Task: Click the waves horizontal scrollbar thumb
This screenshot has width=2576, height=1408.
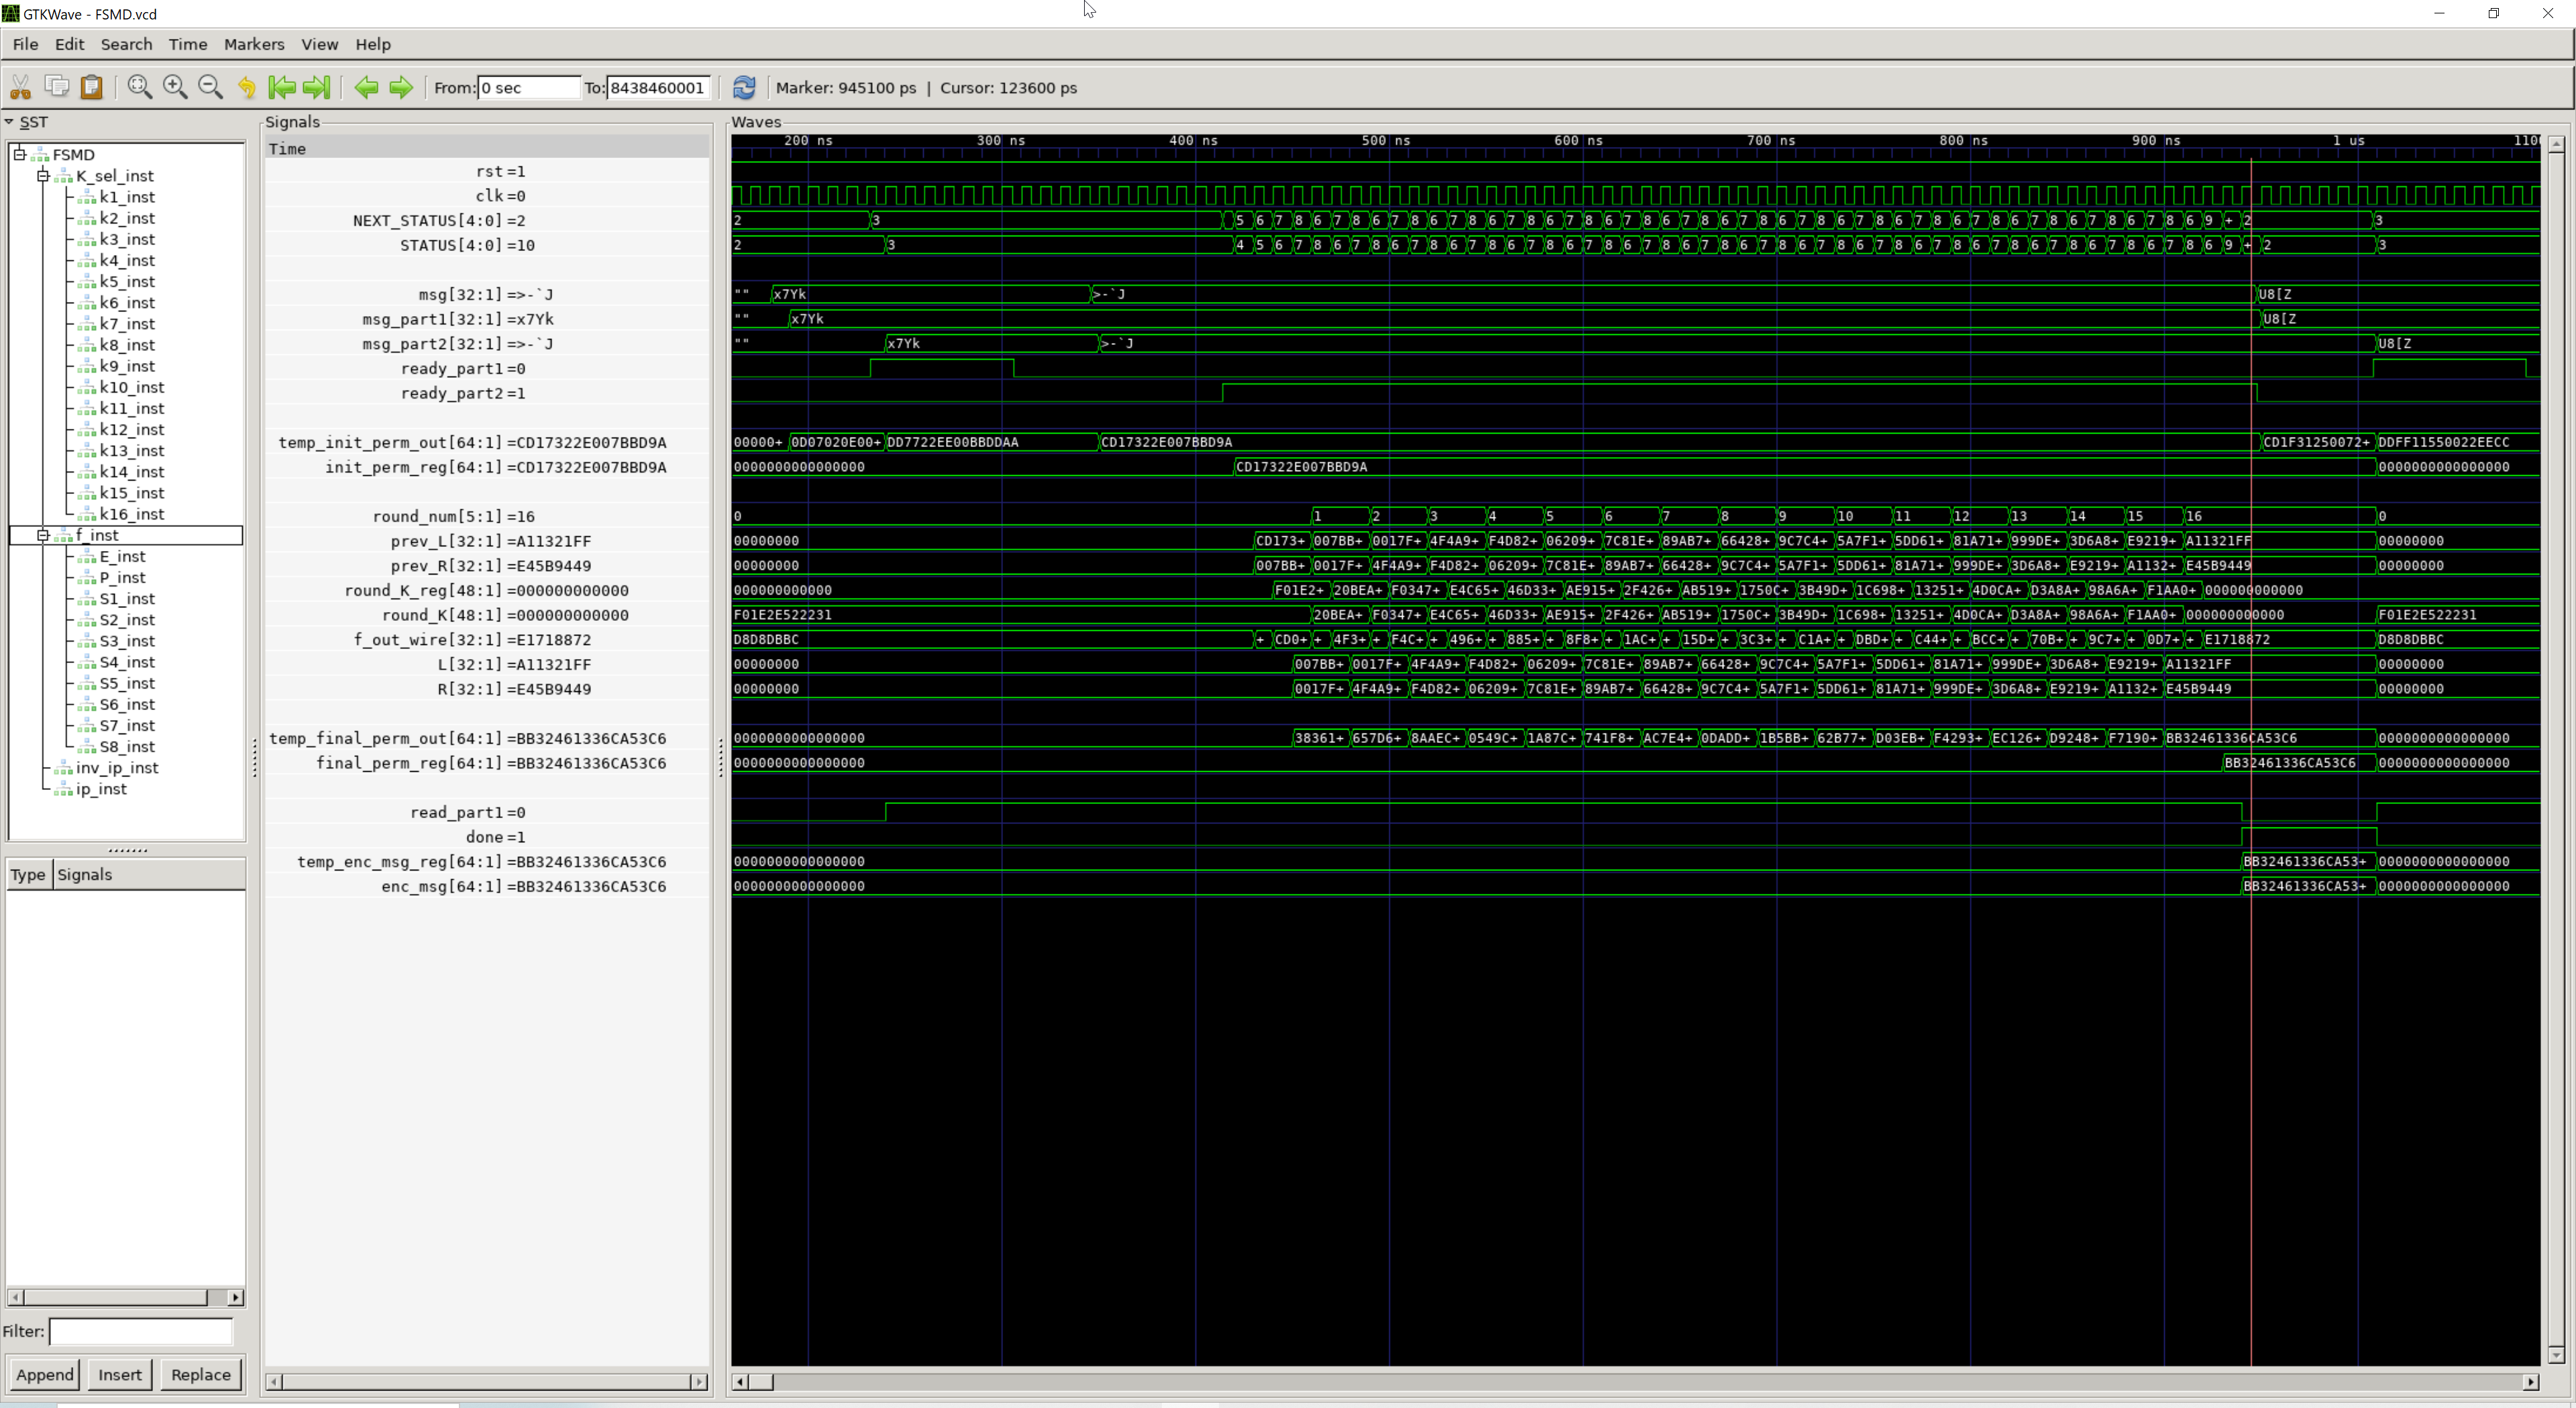Action: tap(761, 1382)
